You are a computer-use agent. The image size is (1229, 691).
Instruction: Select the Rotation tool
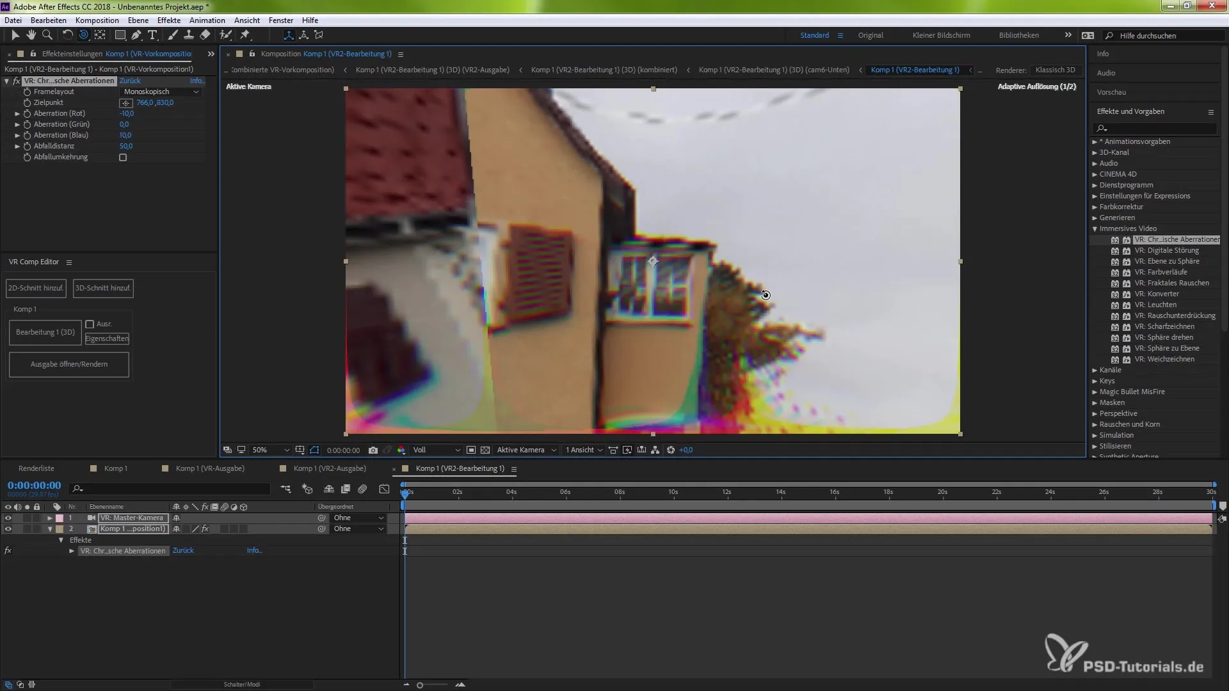click(67, 35)
